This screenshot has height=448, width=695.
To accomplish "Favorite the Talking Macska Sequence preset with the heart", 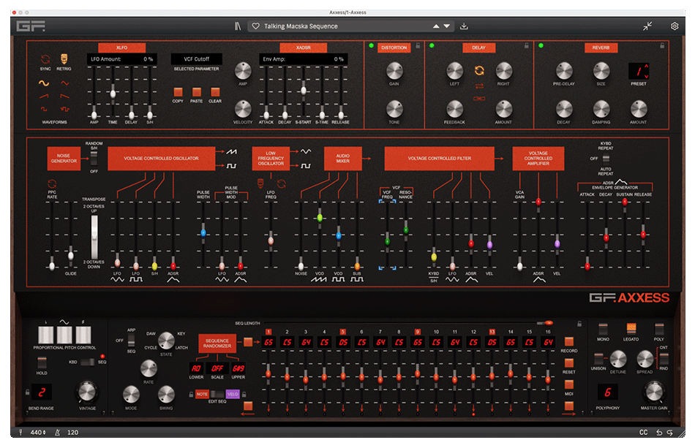I will 256,26.
